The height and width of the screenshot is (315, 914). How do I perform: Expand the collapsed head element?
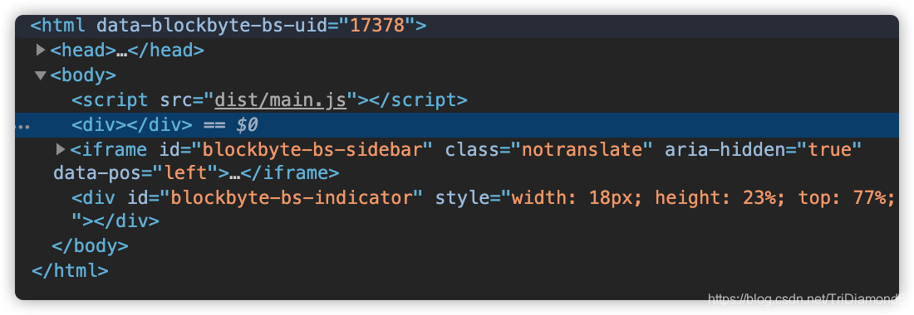coord(40,51)
